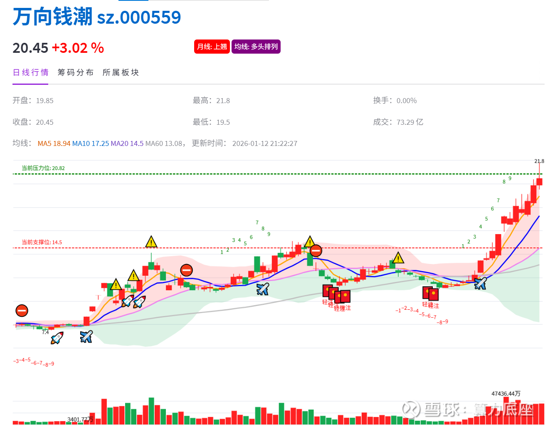The width and height of the screenshot is (550, 427).
Task: Click the leftmost yellow warning triangle
Action: coord(116,284)
